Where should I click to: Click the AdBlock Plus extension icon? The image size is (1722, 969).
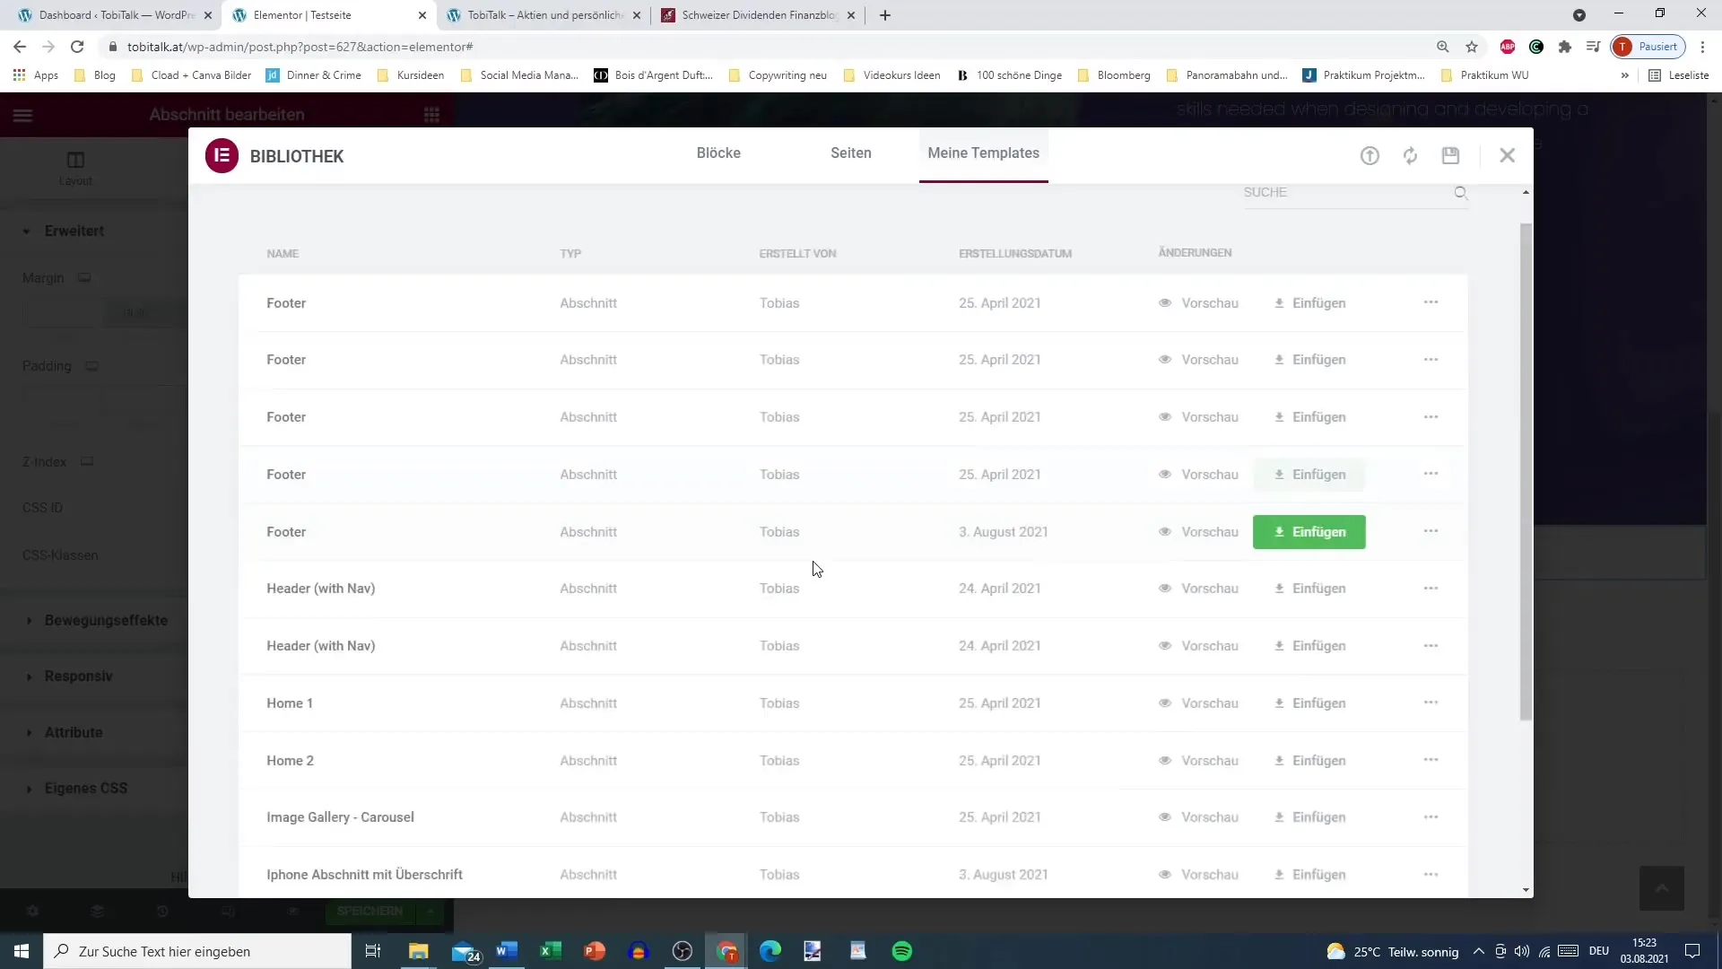pyautogui.click(x=1508, y=47)
